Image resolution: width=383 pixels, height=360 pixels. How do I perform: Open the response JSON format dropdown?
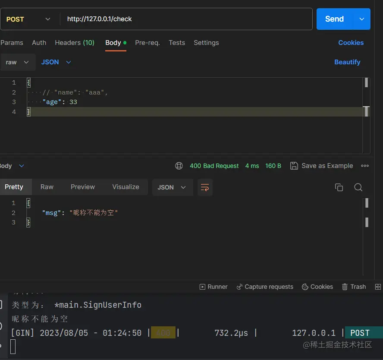173,187
